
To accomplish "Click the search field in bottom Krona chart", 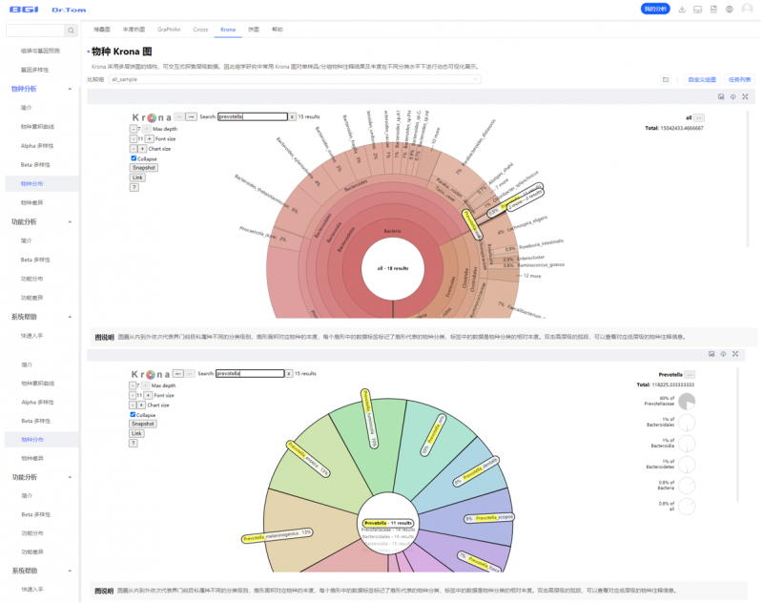I will (250, 373).
